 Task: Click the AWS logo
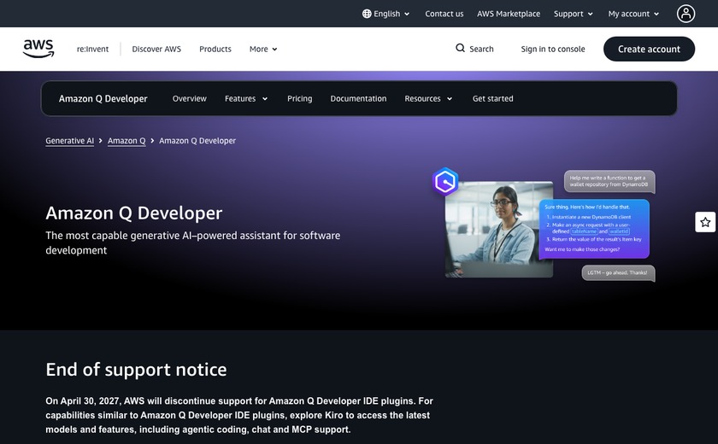(x=38, y=49)
